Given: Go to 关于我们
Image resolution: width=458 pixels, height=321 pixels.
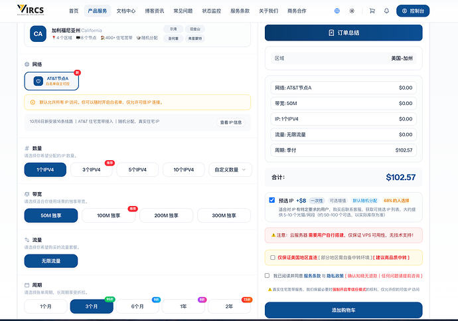Looking at the screenshot, I should [268, 11].
